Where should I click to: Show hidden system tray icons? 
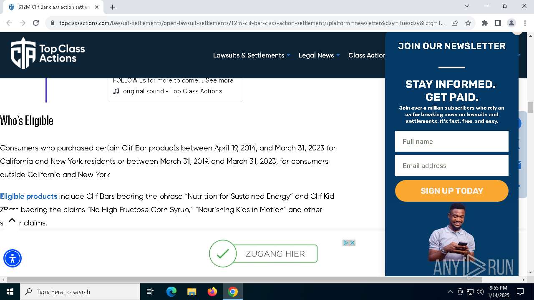(x=450, y=292)
